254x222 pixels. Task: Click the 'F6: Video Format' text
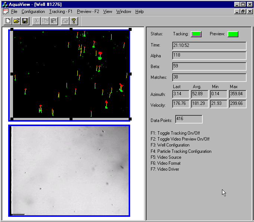(165, 163)
